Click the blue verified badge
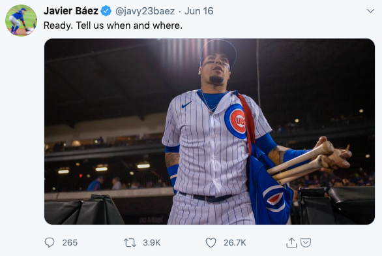 pyautogui.click(x=106, y=11)
